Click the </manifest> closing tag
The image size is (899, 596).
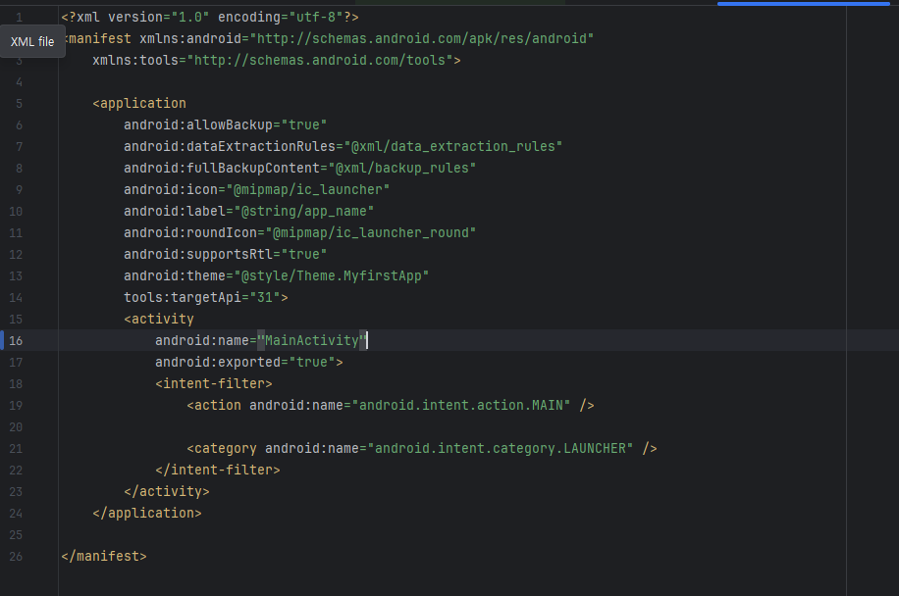pyautogui.click(x=104, y=557)
